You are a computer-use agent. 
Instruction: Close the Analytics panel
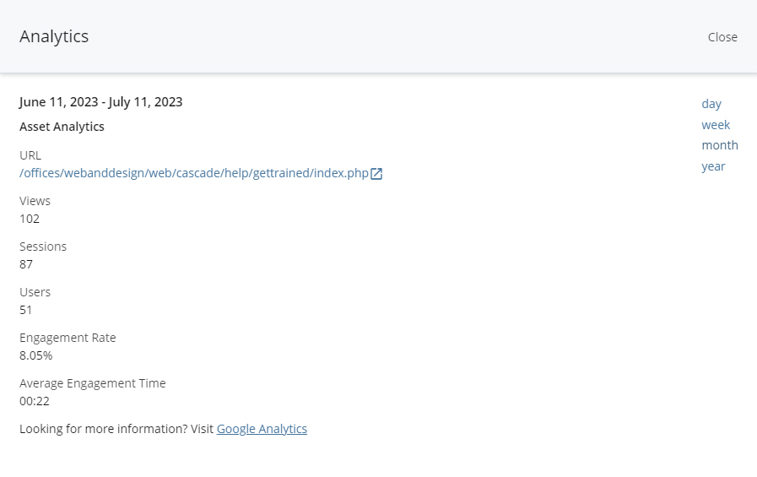coord(722,37)
